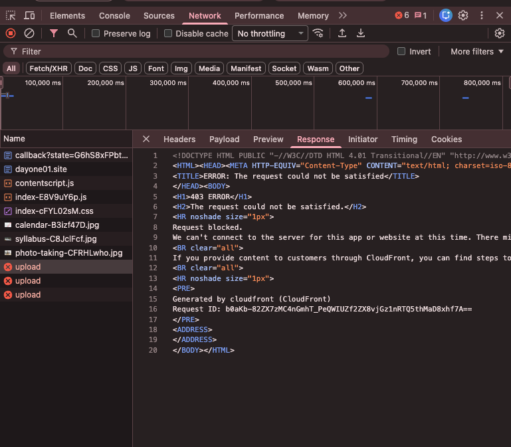Click the inspect element selector icon
Viewport: 511px width, 447px height.
[11, 15]
